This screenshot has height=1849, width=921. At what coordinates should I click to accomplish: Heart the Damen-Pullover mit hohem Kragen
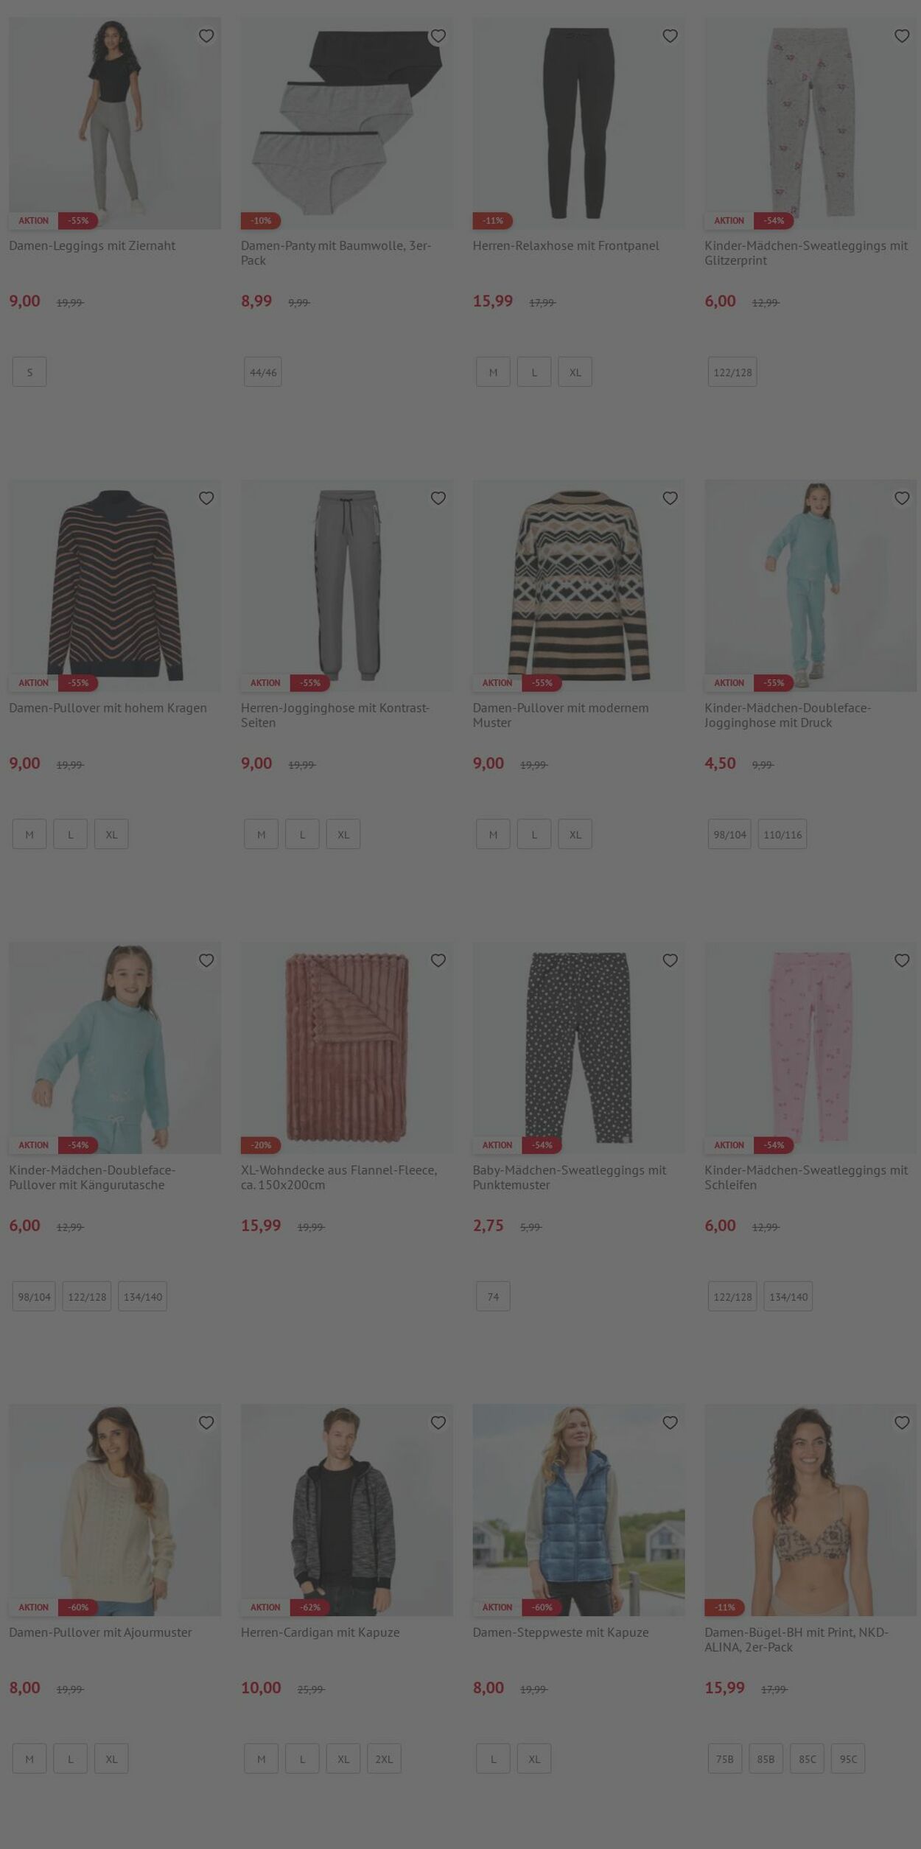click(206, 498)
